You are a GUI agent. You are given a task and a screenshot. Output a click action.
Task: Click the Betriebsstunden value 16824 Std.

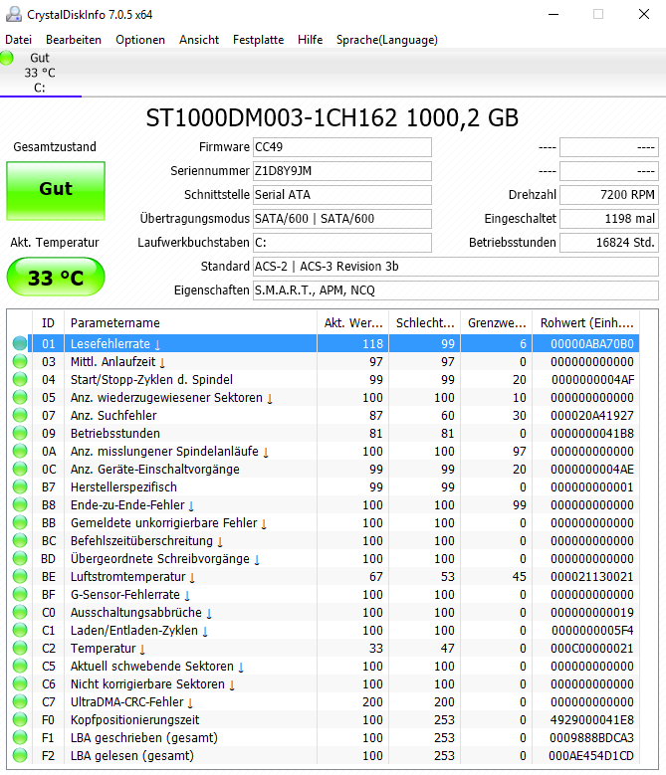(x=609, y=242)
